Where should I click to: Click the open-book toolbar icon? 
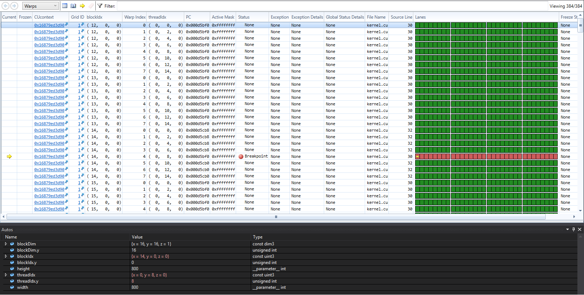coord(73,6)
